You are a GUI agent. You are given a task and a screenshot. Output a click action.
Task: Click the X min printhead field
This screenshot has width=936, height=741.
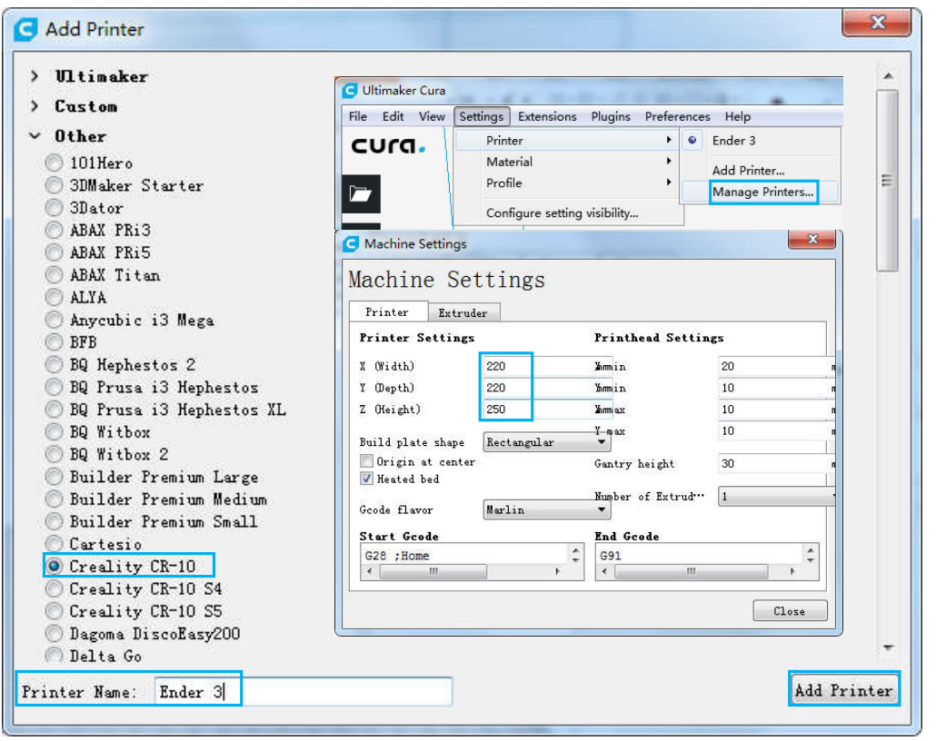tap(775, 366)
